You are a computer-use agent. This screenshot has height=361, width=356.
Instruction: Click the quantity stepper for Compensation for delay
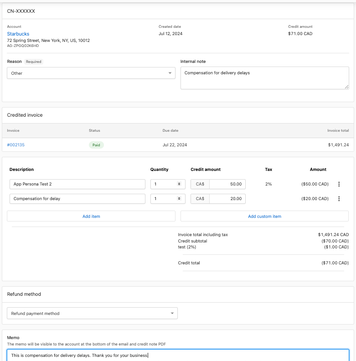pyautogui.click(x=179, y=198)
